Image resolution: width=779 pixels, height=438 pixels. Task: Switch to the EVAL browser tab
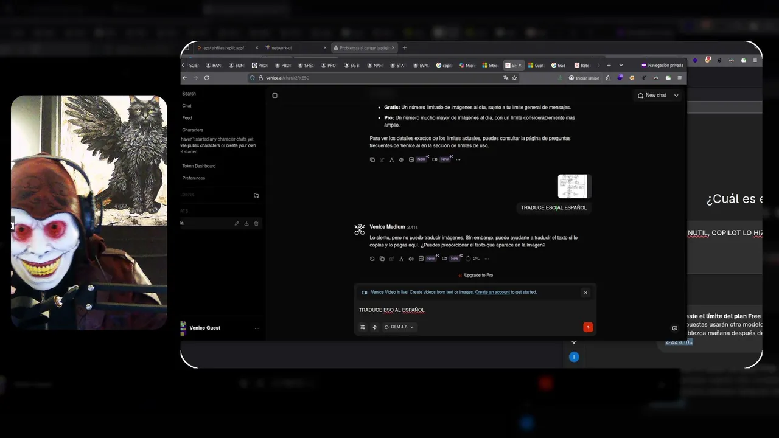(421, 65)
